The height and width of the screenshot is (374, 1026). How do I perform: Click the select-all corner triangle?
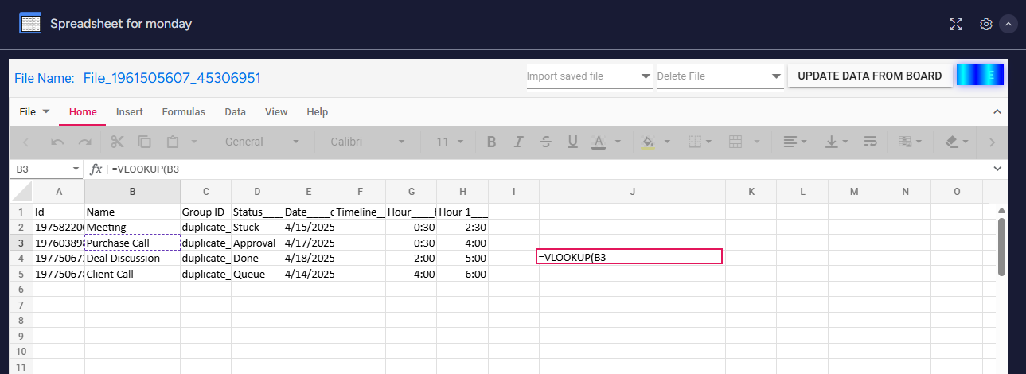pos(21,191)
